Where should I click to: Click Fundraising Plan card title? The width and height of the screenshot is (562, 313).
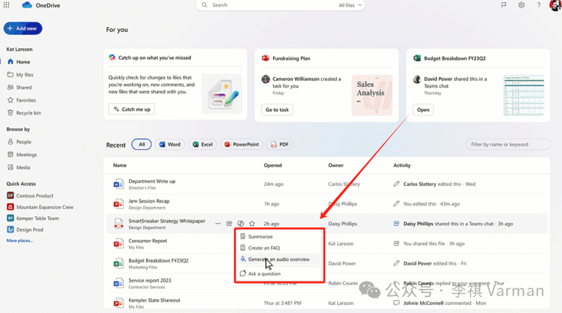(291, 58)
